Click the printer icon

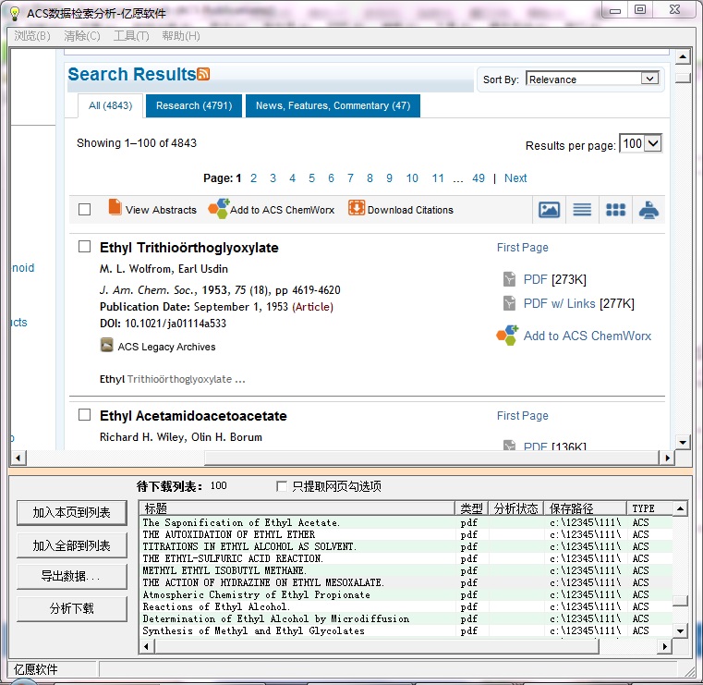[648, 210]
